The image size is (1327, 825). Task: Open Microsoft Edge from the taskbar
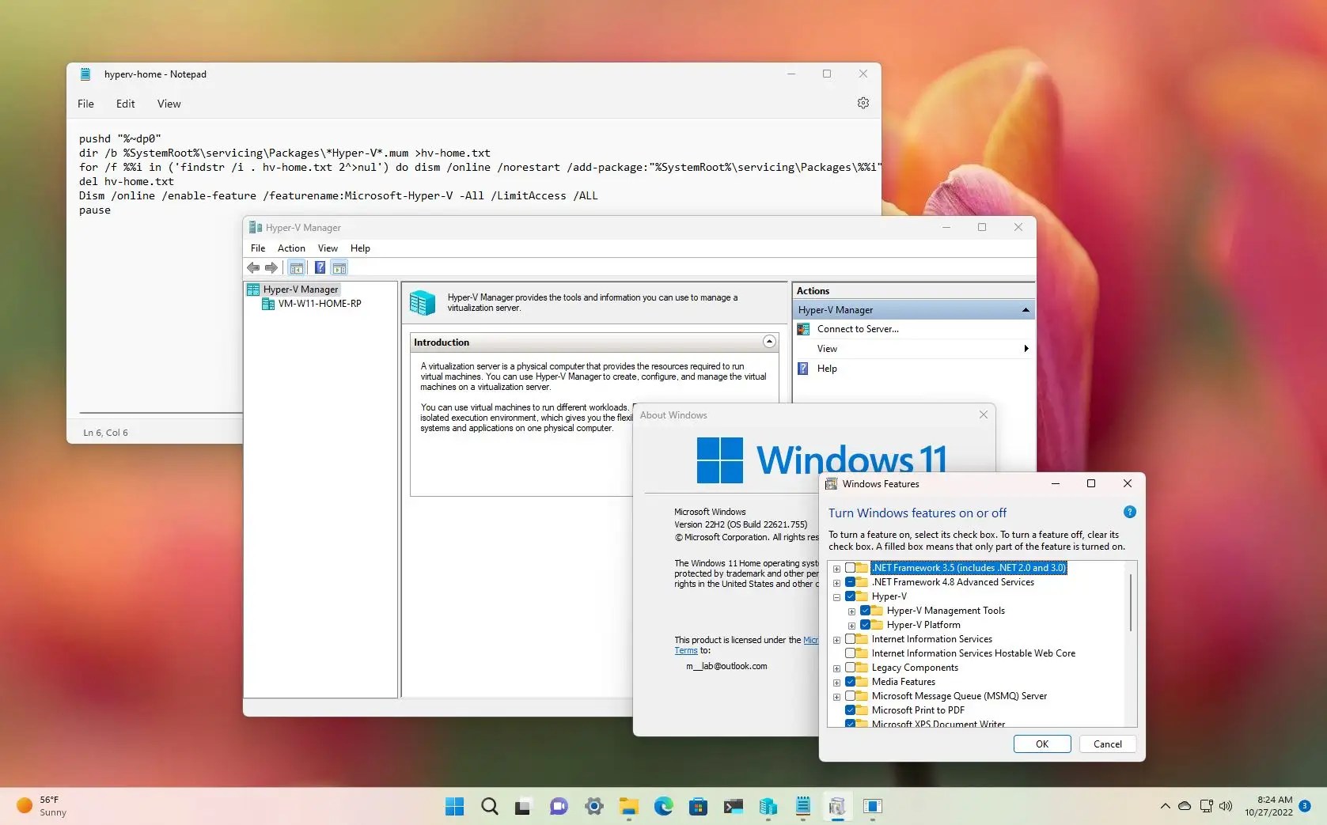tap(663, 807)
